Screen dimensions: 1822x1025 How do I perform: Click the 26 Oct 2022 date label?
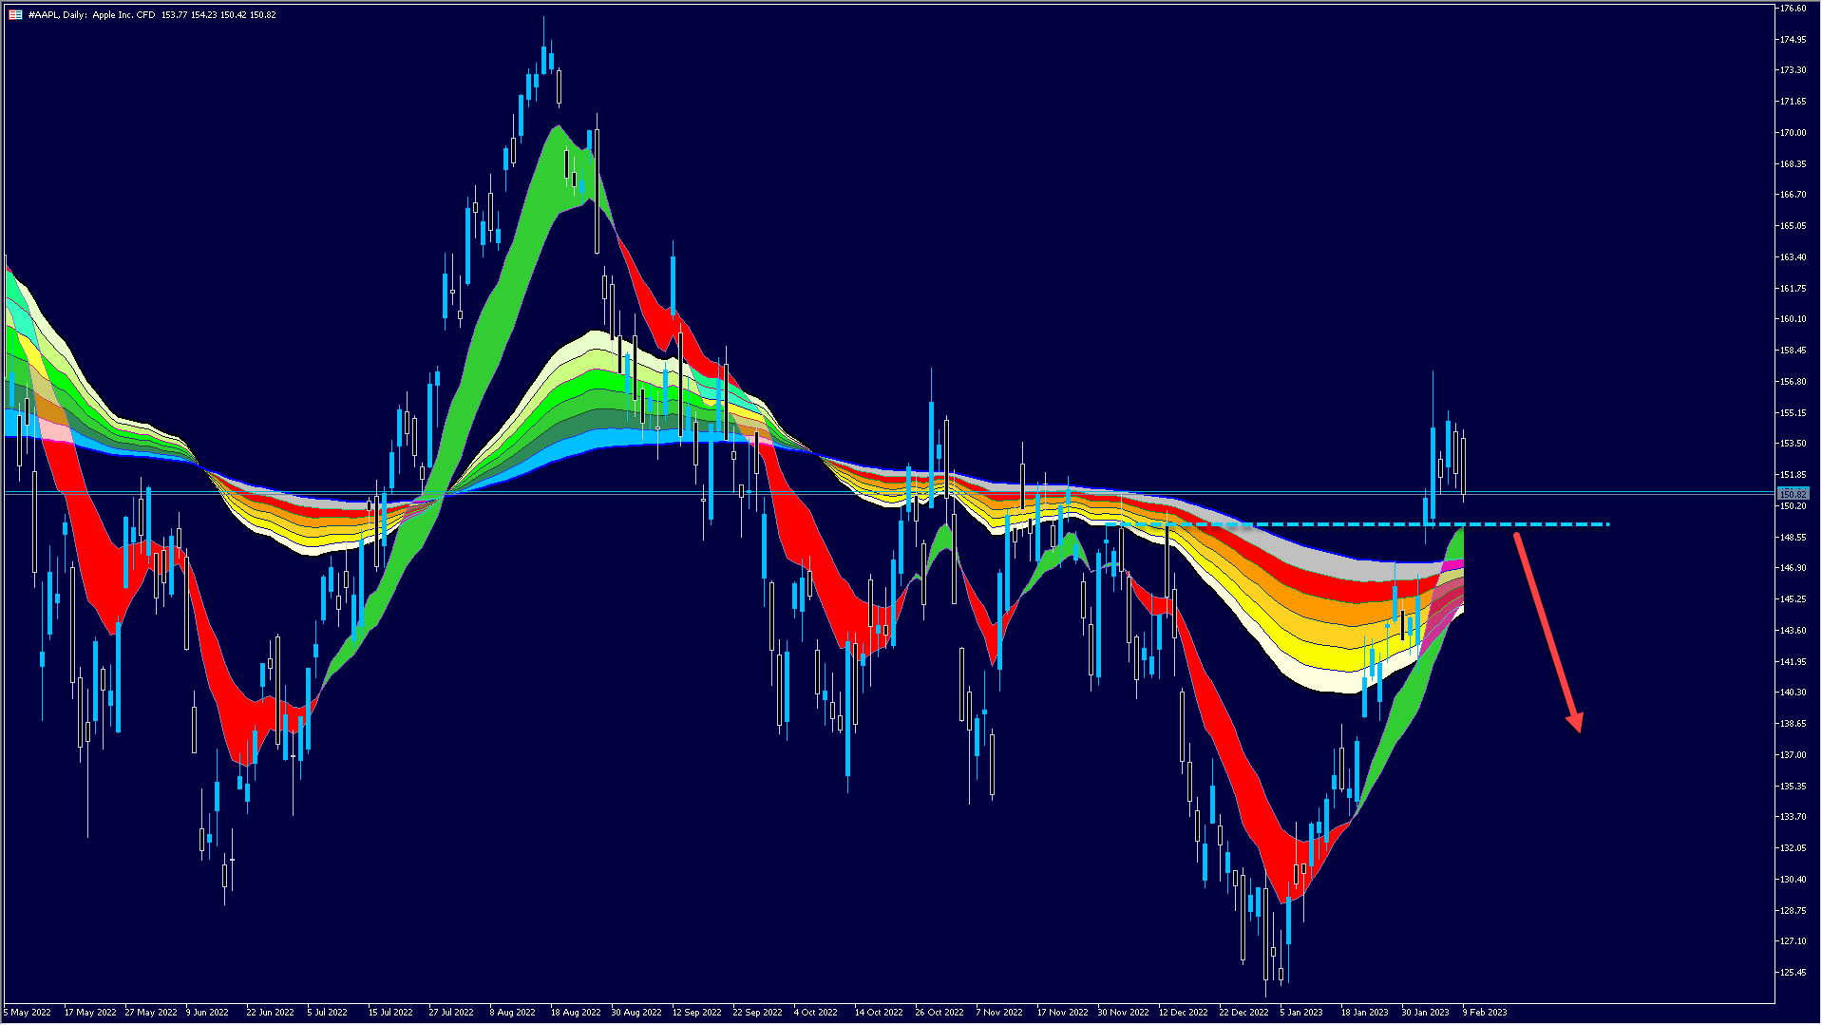pyautogui.click(x=939, y=1013)
